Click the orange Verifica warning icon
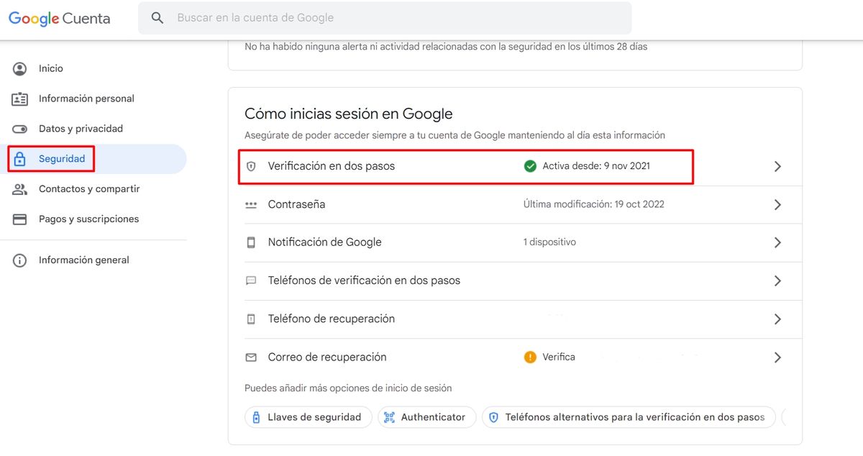This screenshot has width=863, height=456. click(530, 356)
